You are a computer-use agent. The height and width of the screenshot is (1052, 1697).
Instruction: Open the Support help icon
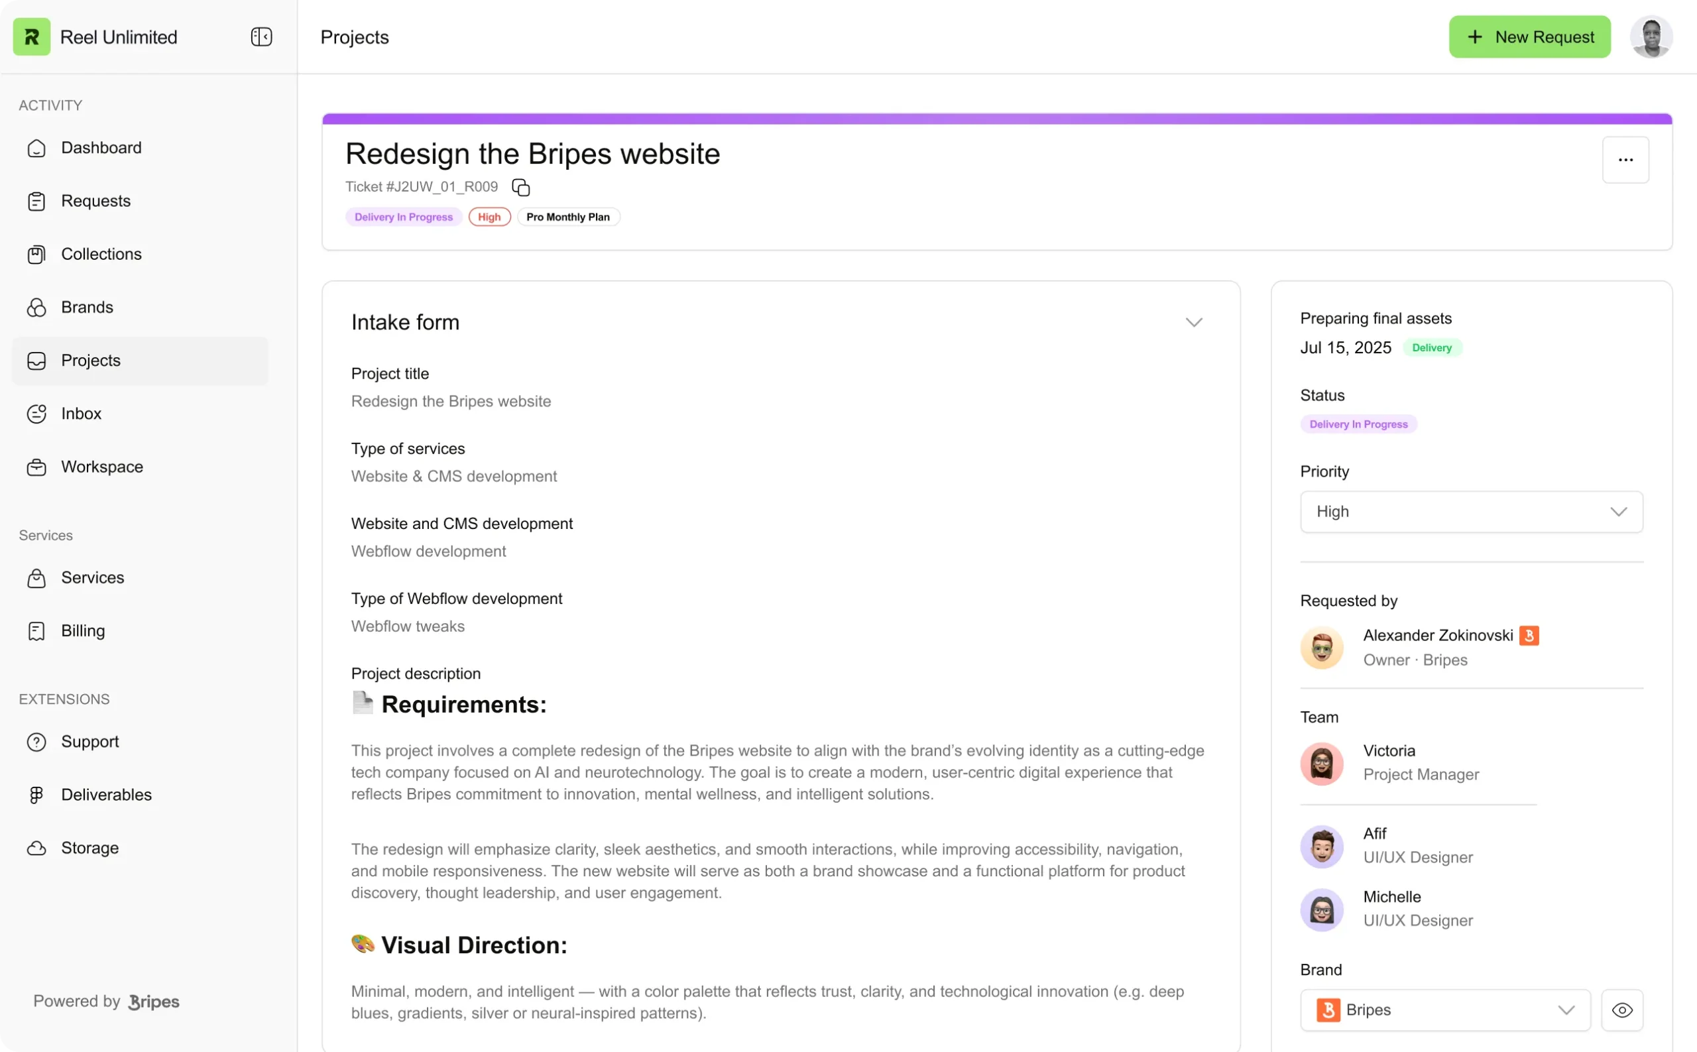36,742
